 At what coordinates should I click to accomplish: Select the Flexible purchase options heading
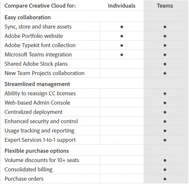[37, 151]
